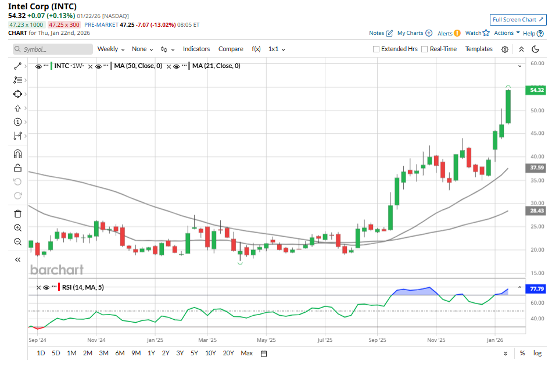Zoom out of the chart
552x371 pixels.
pos(17,242)
